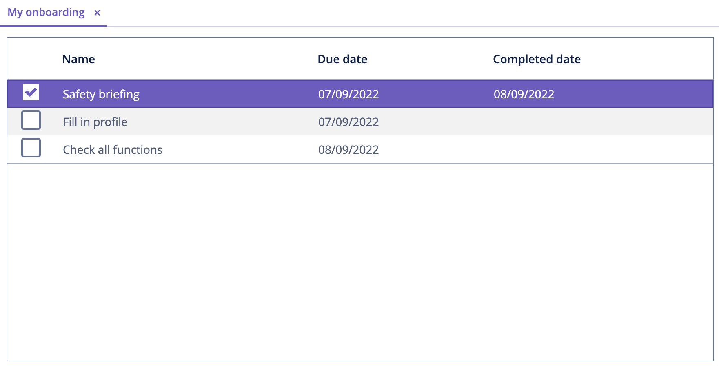Select the Check all functions task name
This screenshot has width=719, height=368.
(113, 150)
